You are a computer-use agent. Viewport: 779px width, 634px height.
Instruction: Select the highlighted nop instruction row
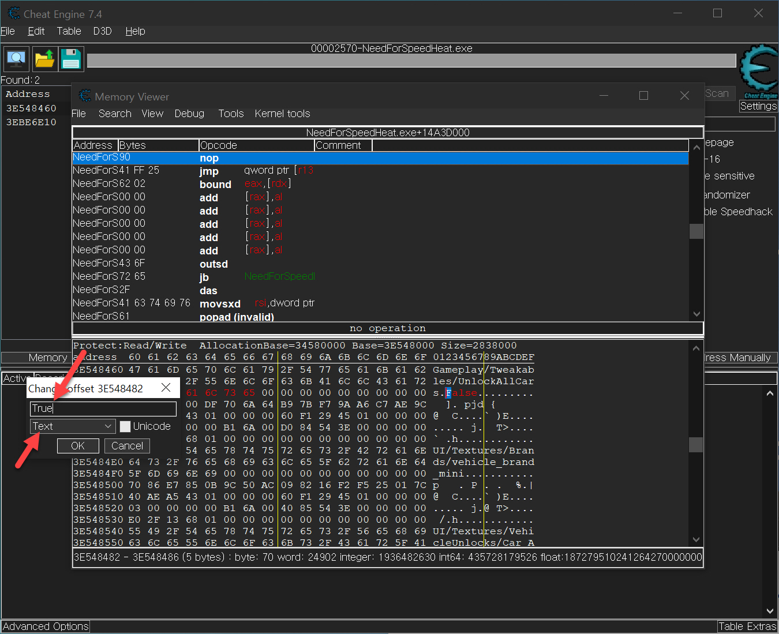point(380,157)
